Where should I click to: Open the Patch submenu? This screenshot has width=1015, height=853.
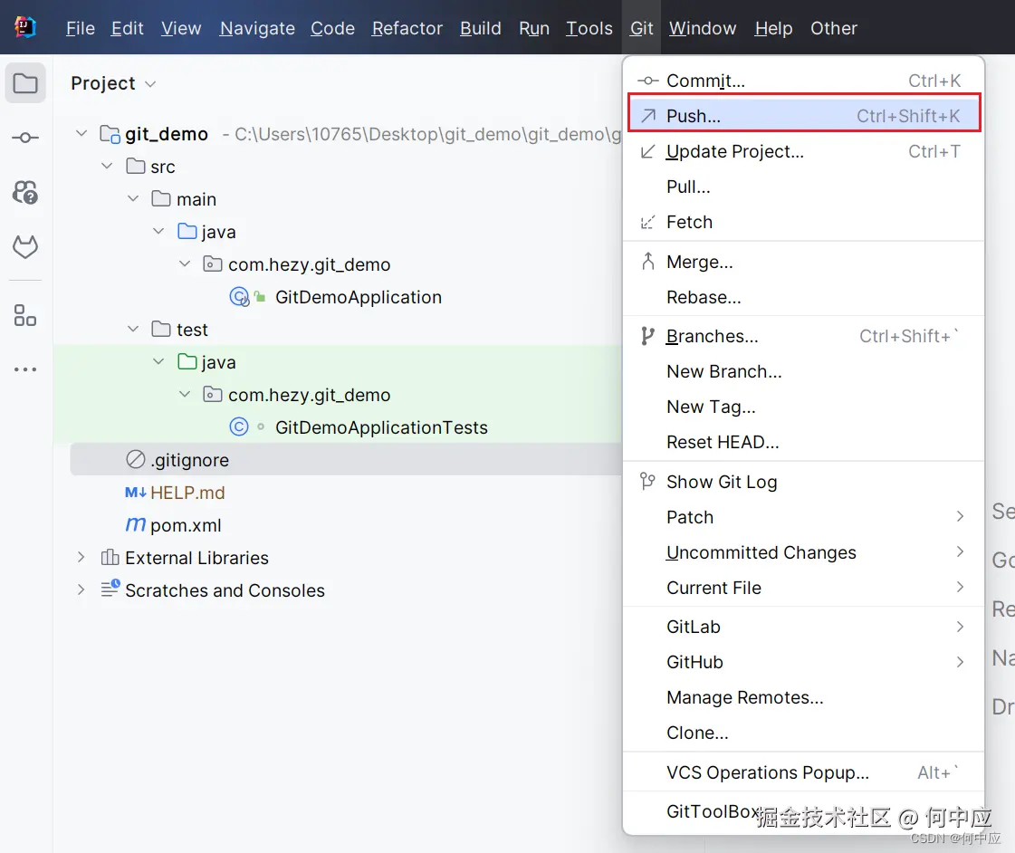tap(690, 517)
